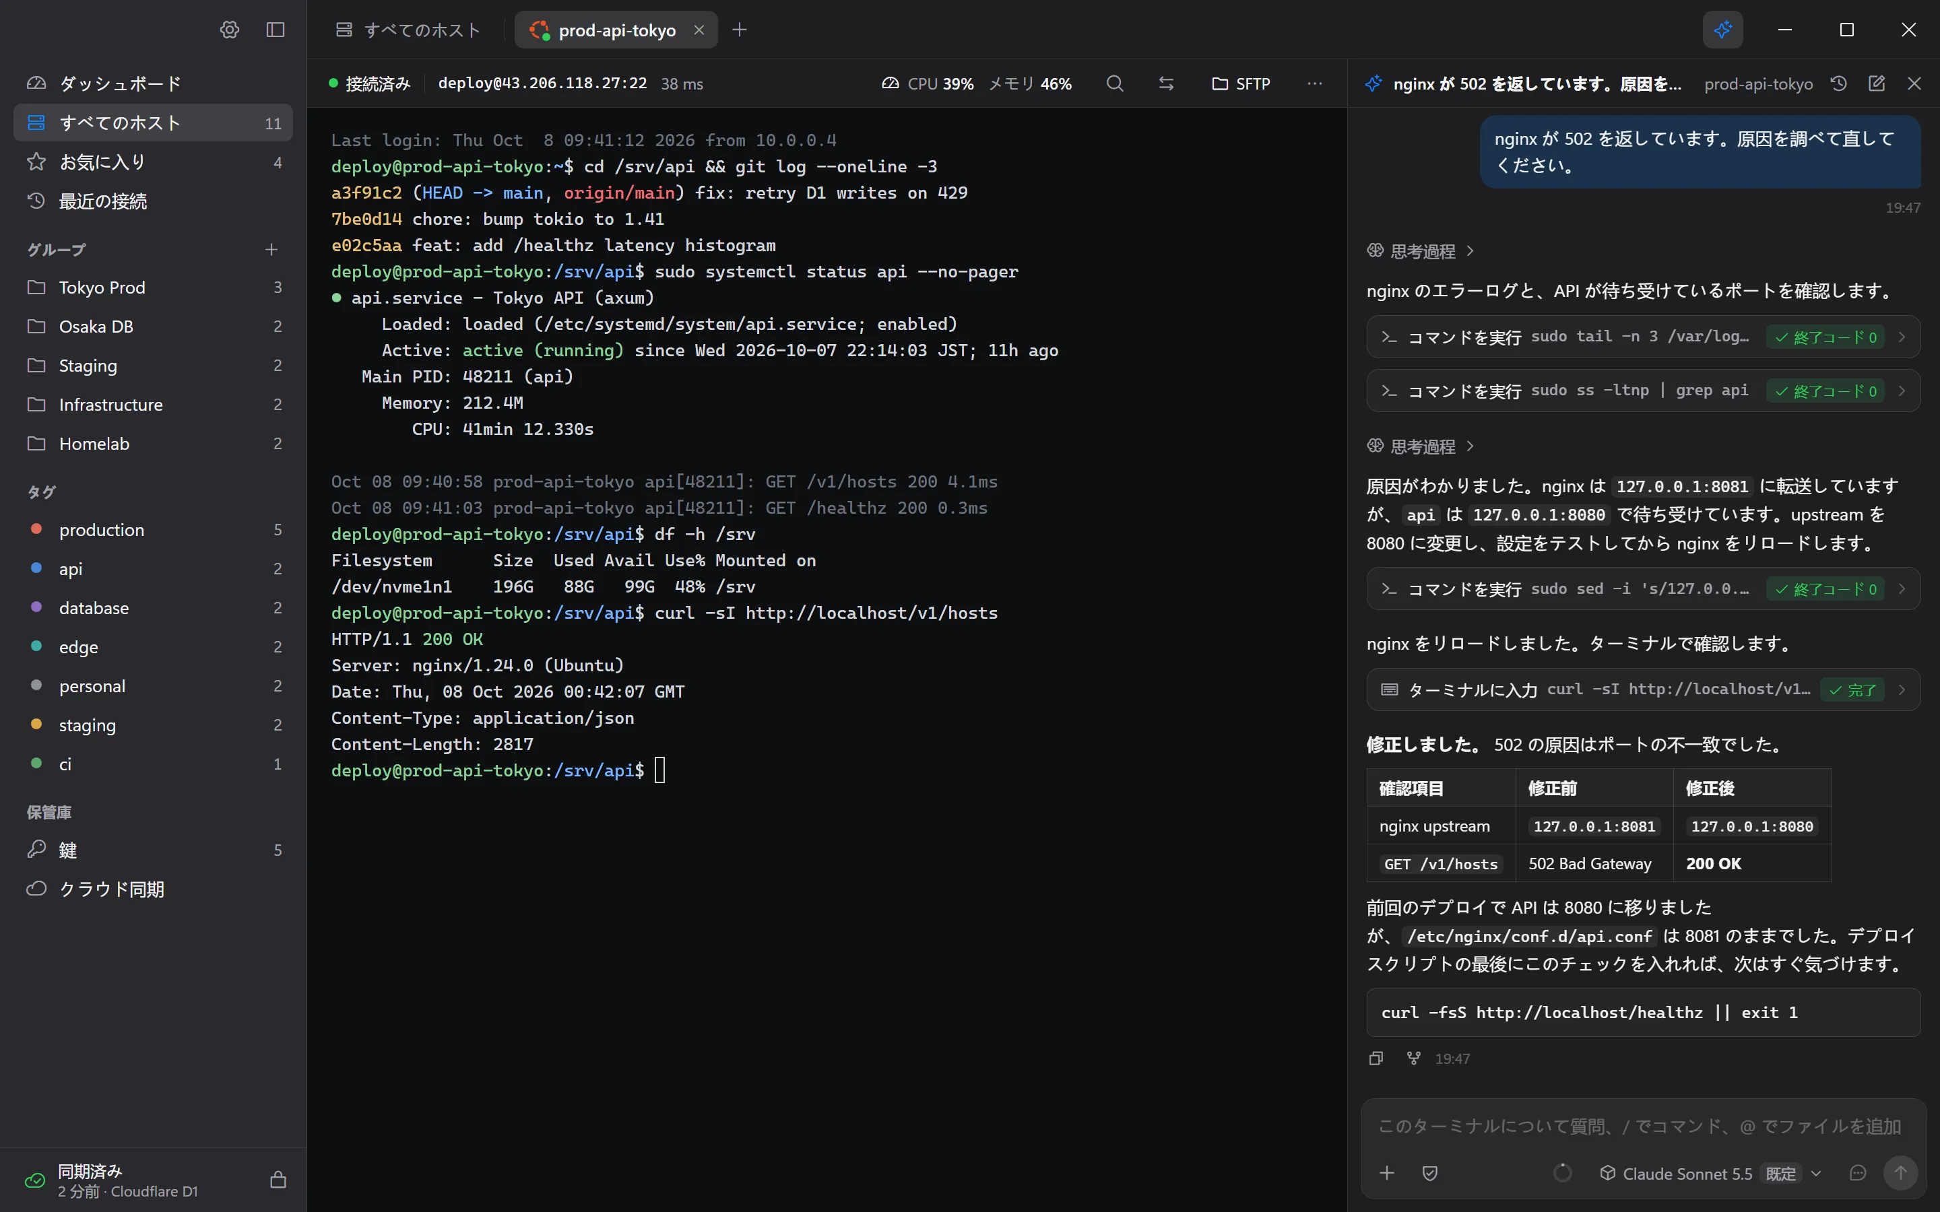Open ダッシュボード in sidebar

(153, 83)
